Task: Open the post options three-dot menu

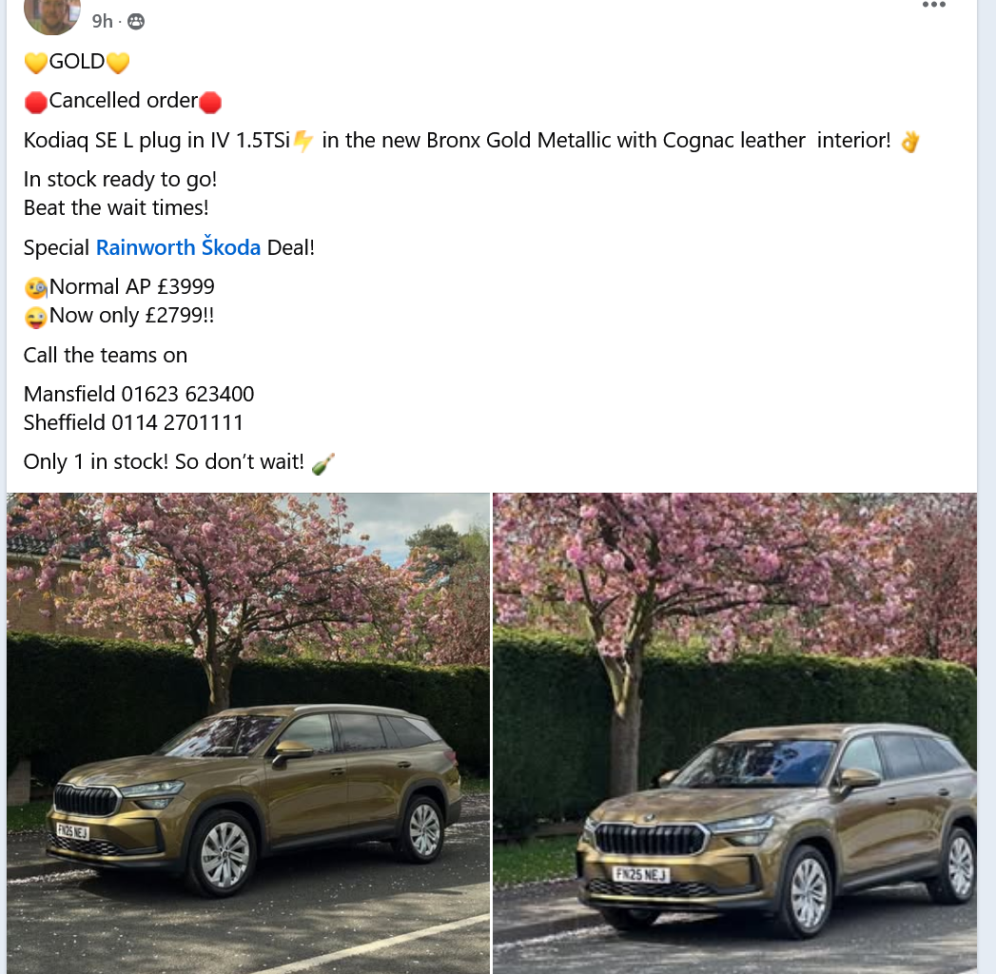Action: pyautogui.click(x=934, y=5)
